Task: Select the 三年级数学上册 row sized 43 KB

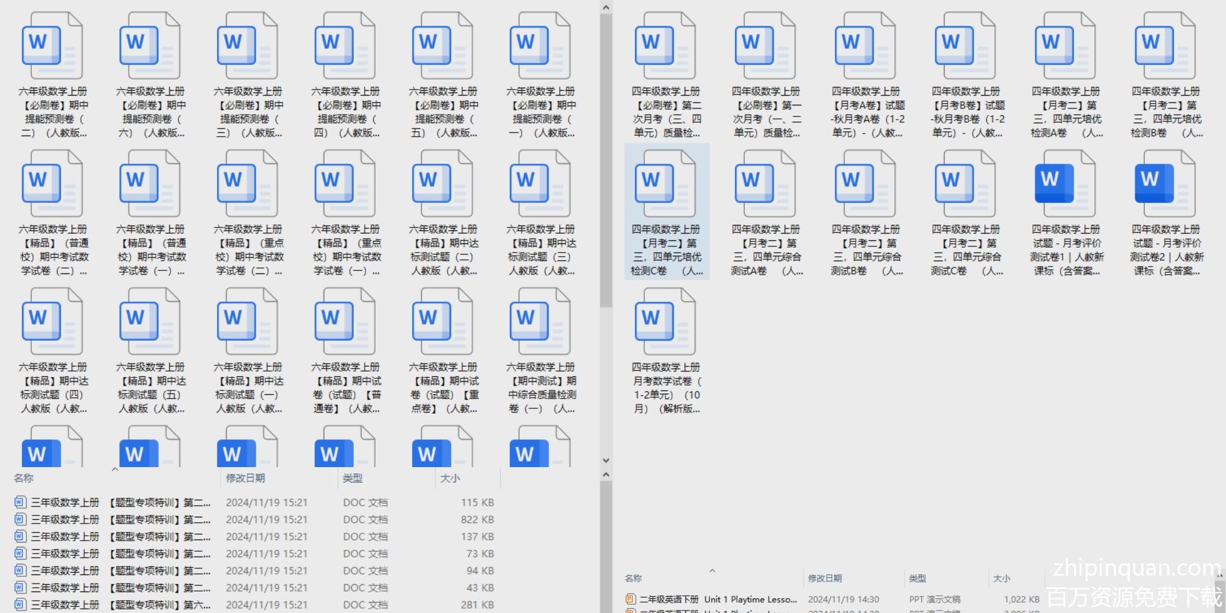Action: pos(245,588)
